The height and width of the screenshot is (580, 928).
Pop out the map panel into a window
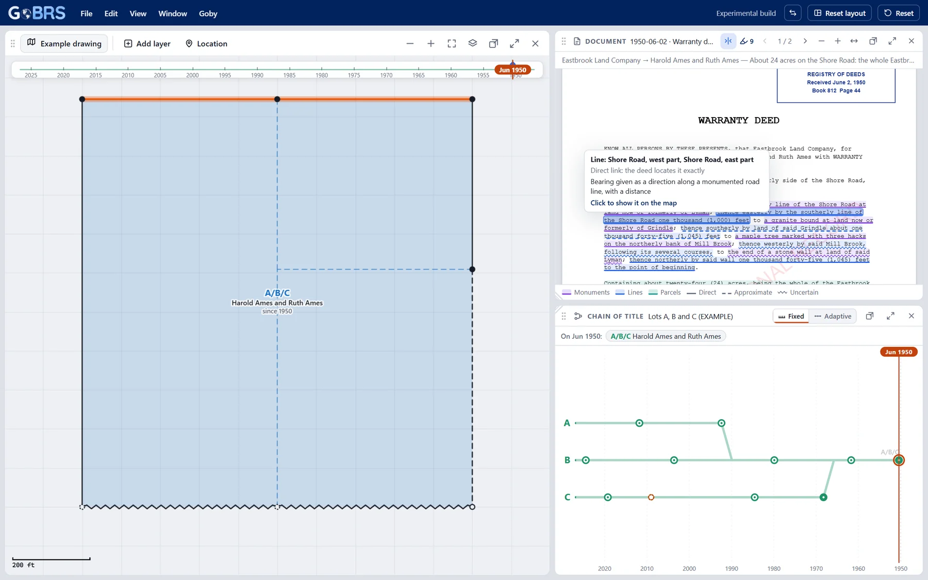[493, 43]
